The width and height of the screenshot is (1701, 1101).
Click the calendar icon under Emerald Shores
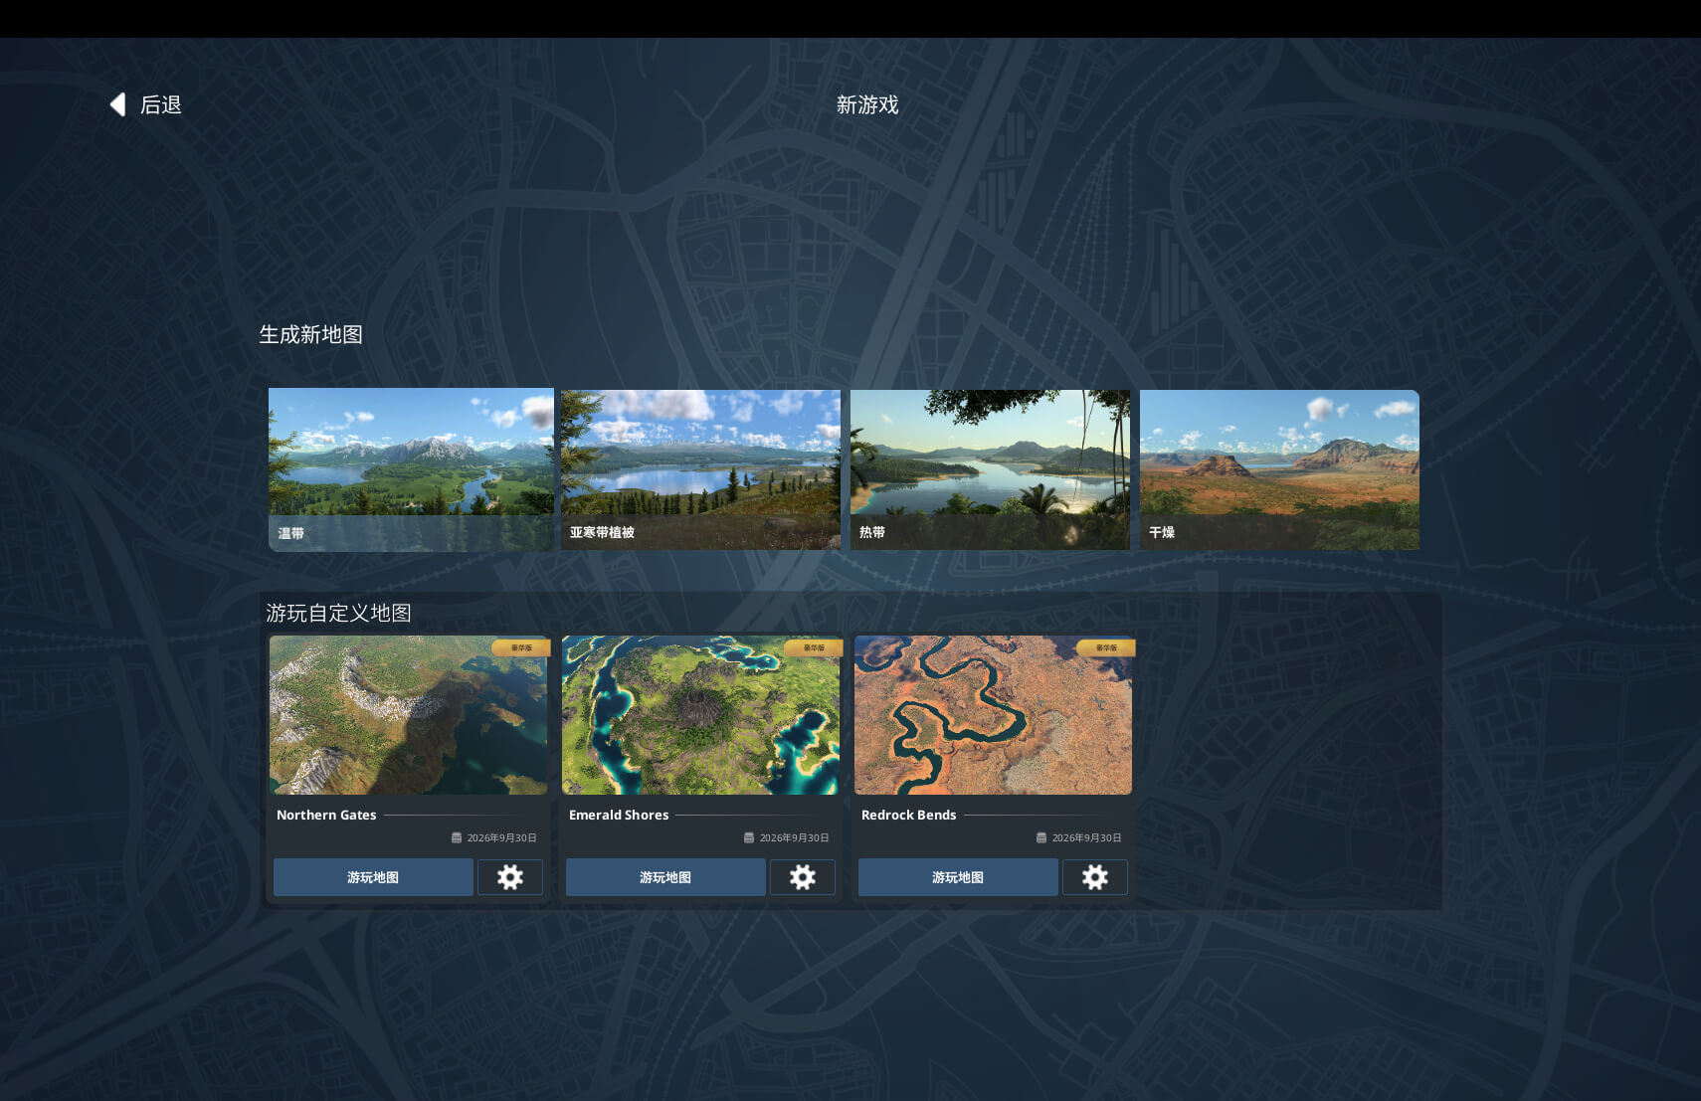tap(749, 837)
